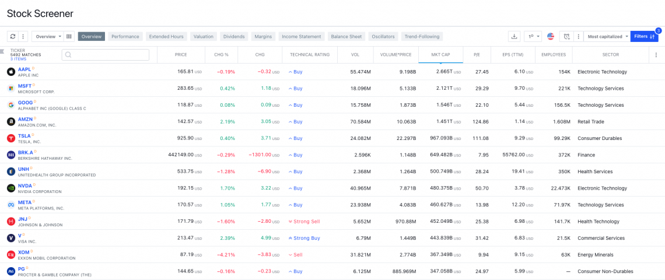Screen dimensions: 665x280
Task: Select the US flag market icon
Action: click(550, 36)
